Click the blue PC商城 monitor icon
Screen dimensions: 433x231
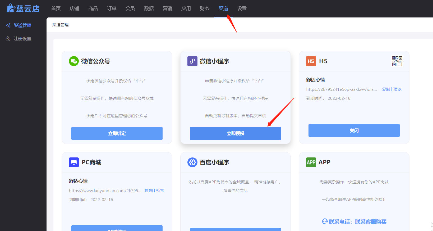(74, 162)
